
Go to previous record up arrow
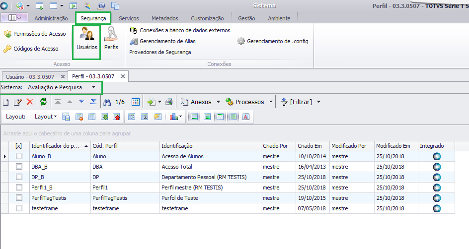pos(70,102)
